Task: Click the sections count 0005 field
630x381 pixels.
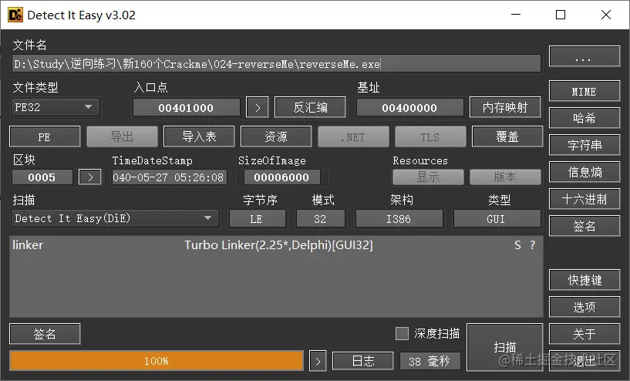Action: (42, 177)
